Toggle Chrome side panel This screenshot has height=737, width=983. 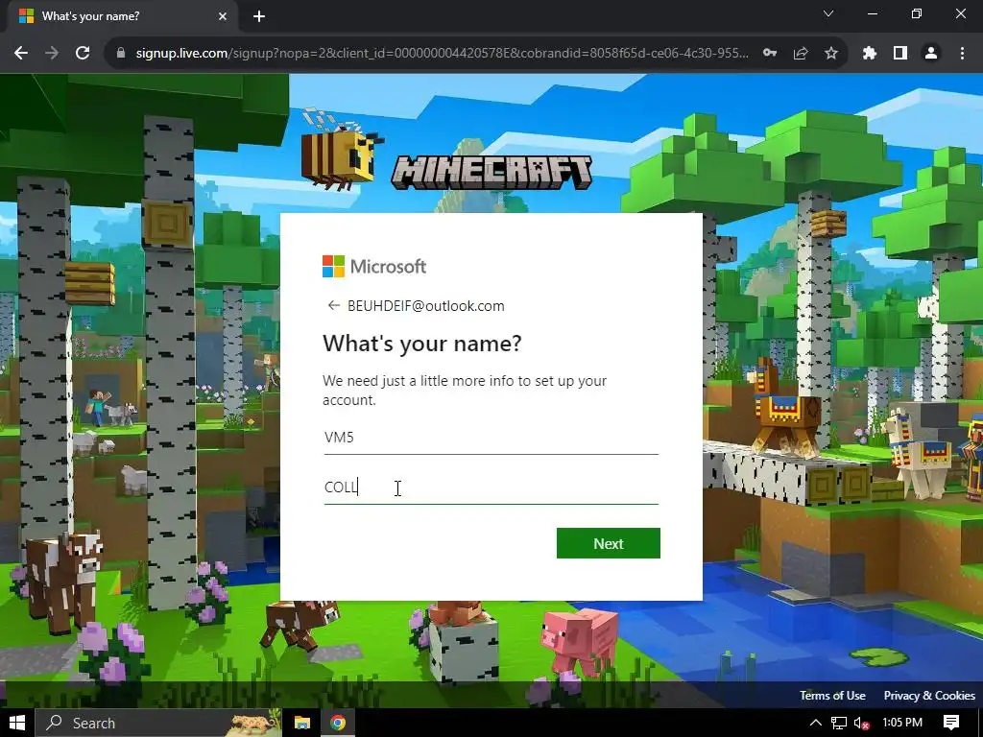click(x=900, y=54)
